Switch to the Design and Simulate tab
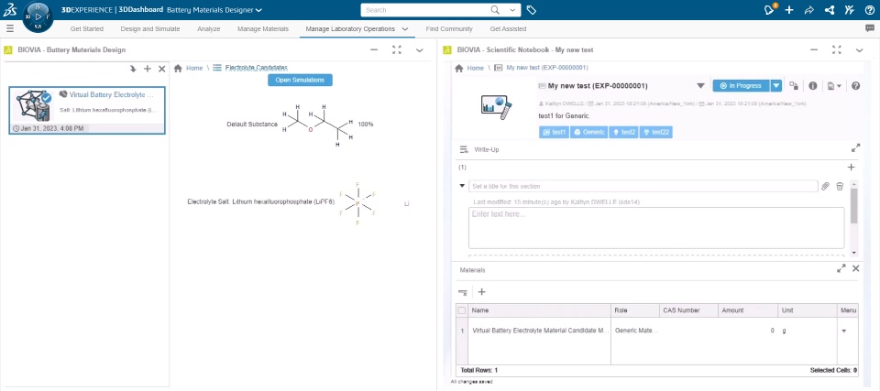This screenshot has height=391, width=880. (x=150, y=29)
